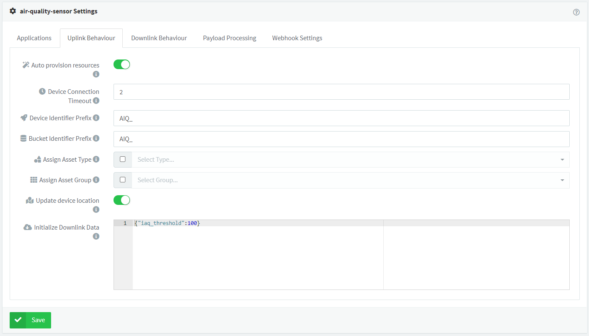Click the magic wand icon beside Auto provision resources
The height and width of the screenshot is (336, 589).
pos(25,65)
